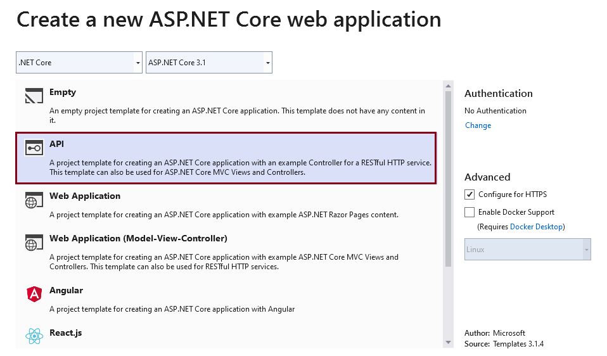Click the React.js atom icon

pyautogui.click(x=34, y=336)
